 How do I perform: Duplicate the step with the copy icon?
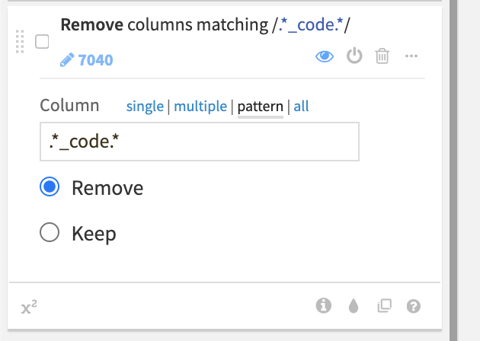pyautogui.click(x=384, y=306)
